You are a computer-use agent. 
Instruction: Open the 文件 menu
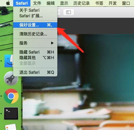(37, 3)
